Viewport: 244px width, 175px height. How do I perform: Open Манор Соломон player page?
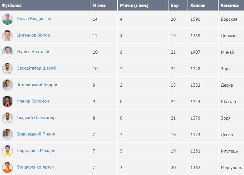33,101
